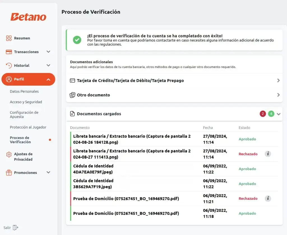Viewport: 287px width, 235px height.
Task: Expand the Historial sidebar menu
Action: 48,66
